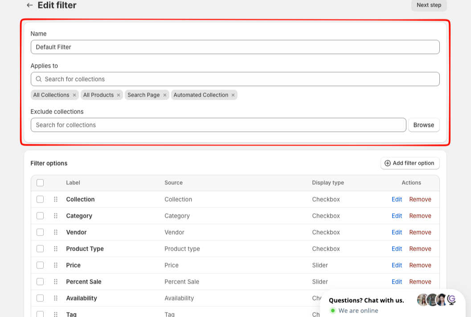Click the Next step button
The height and width of the screenshot is (317, 471).
coord(429,5)
